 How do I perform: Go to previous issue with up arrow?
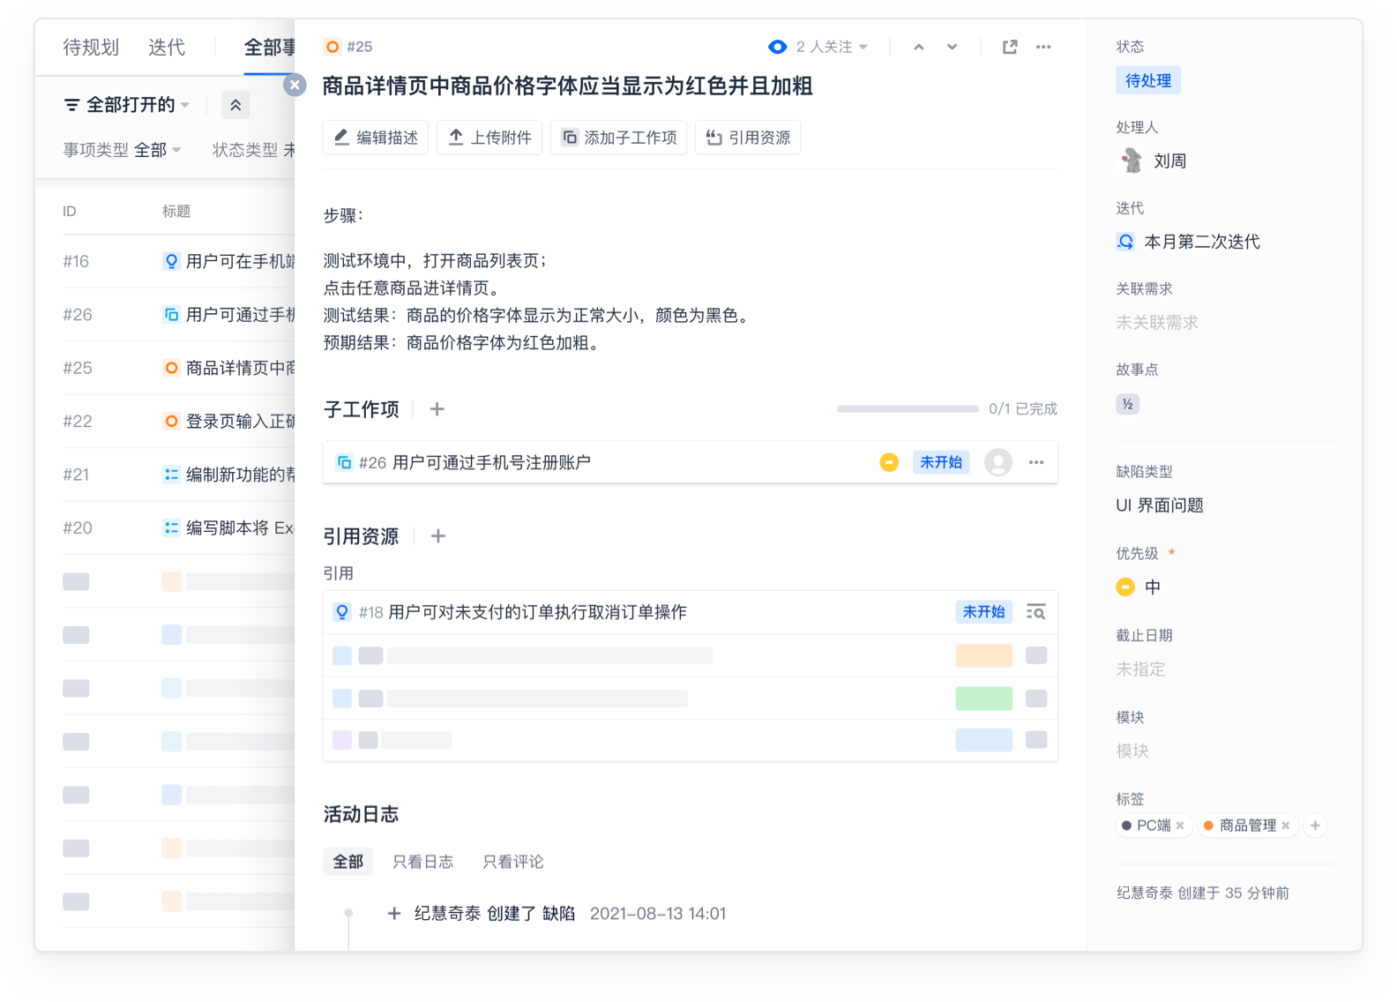pos(919,47)
